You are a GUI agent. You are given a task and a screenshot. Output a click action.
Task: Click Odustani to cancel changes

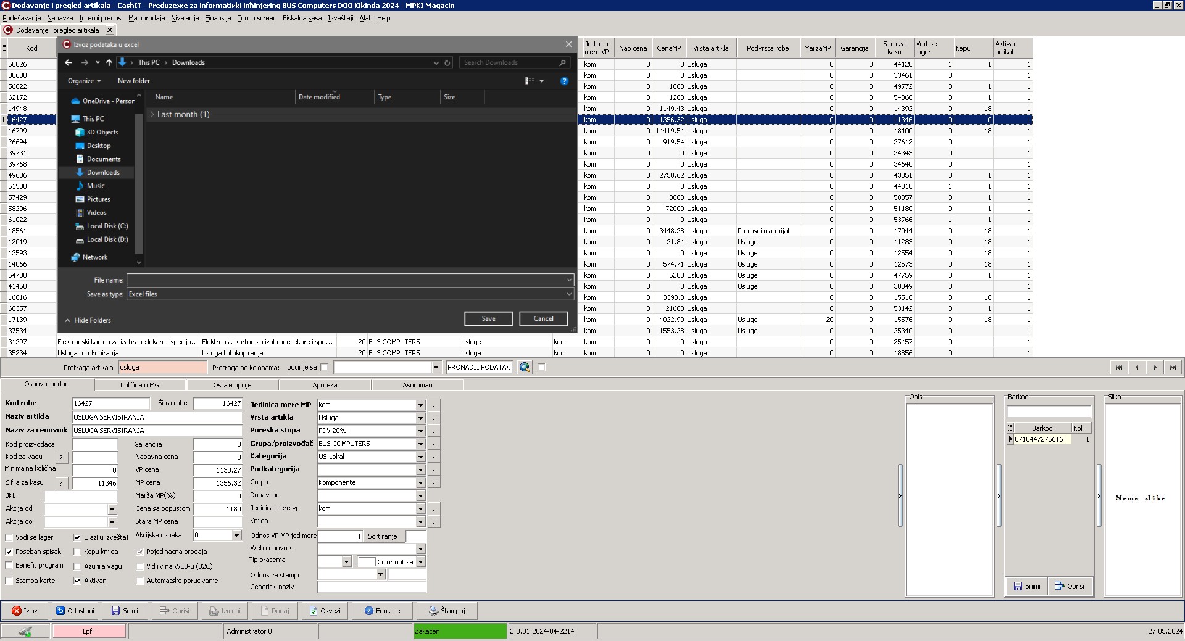point(75,611)
